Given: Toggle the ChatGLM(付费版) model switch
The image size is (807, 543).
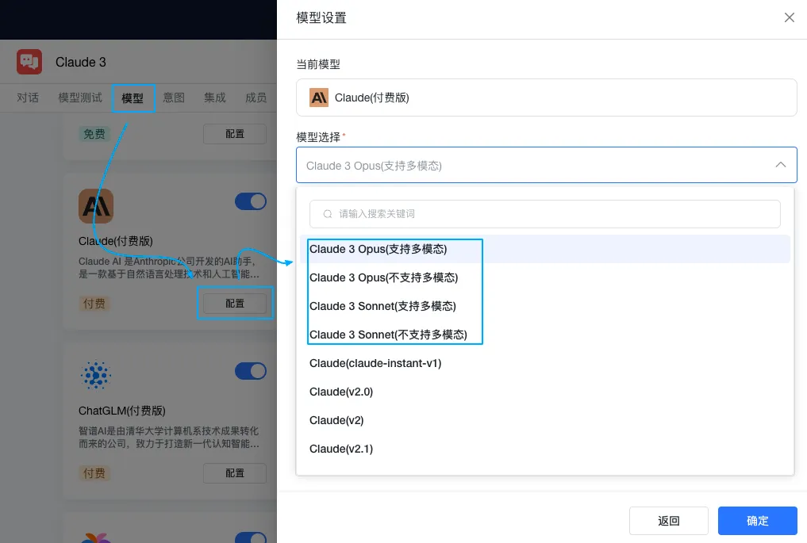Looking at the screenshot, I should pyautogui.click(x=251, y=371).
